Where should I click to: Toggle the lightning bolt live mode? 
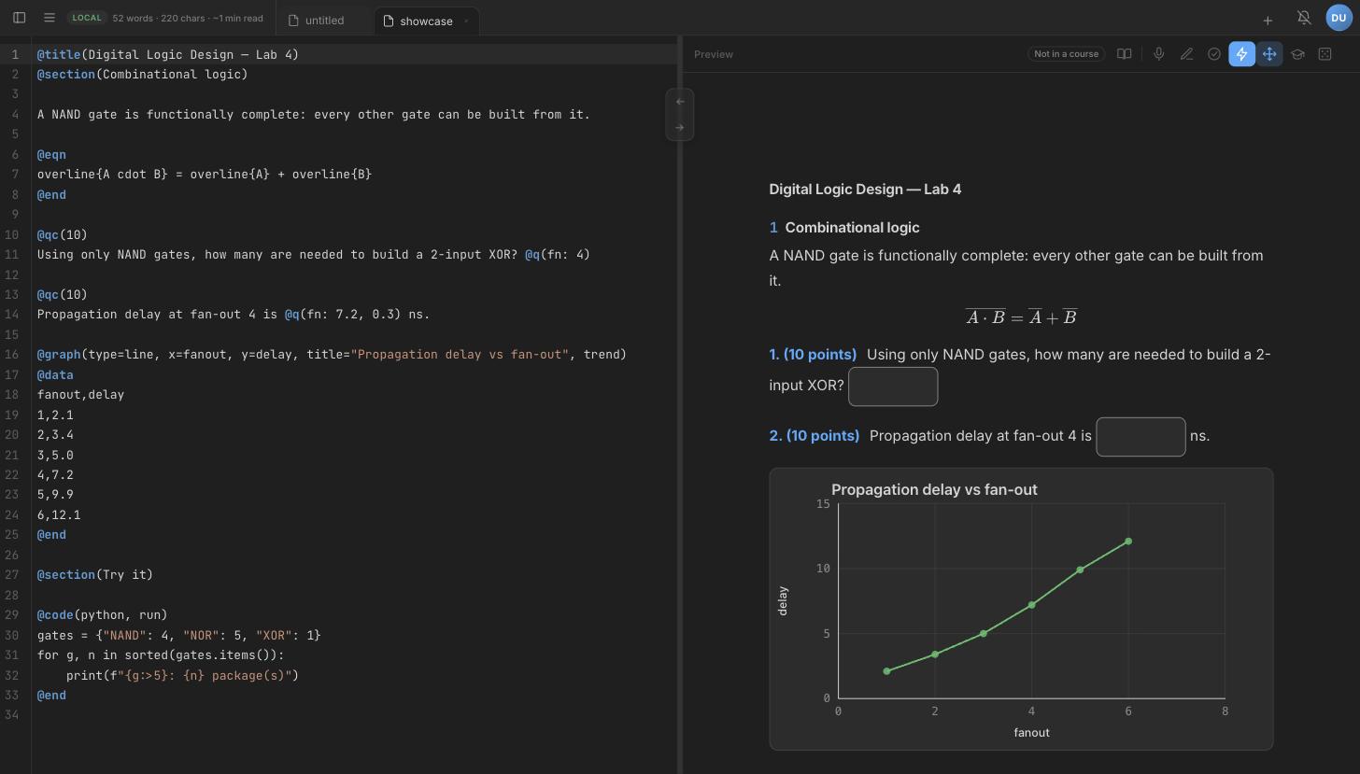(x=1241, y=54)
